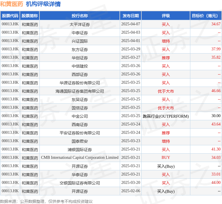Click 中泰证券 broker name
The width and height of the screenshot is (222, 204).
point(80,33)
